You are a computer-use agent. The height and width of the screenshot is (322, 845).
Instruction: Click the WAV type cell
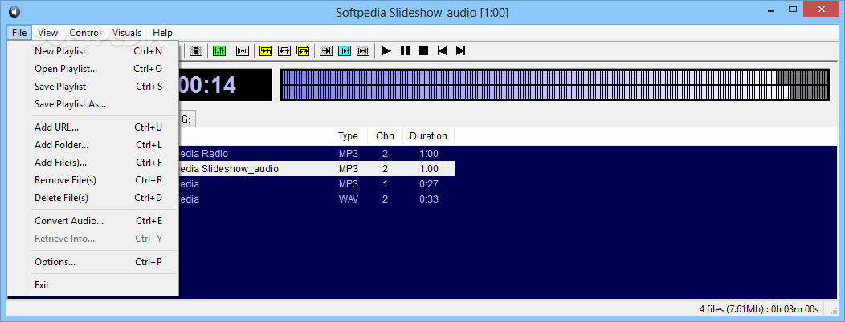tap(348, 199)
